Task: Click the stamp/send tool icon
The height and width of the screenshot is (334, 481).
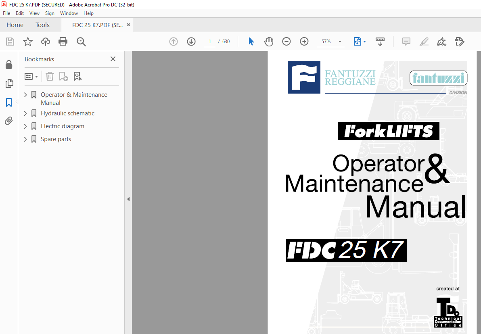Action: pos(459,42)
